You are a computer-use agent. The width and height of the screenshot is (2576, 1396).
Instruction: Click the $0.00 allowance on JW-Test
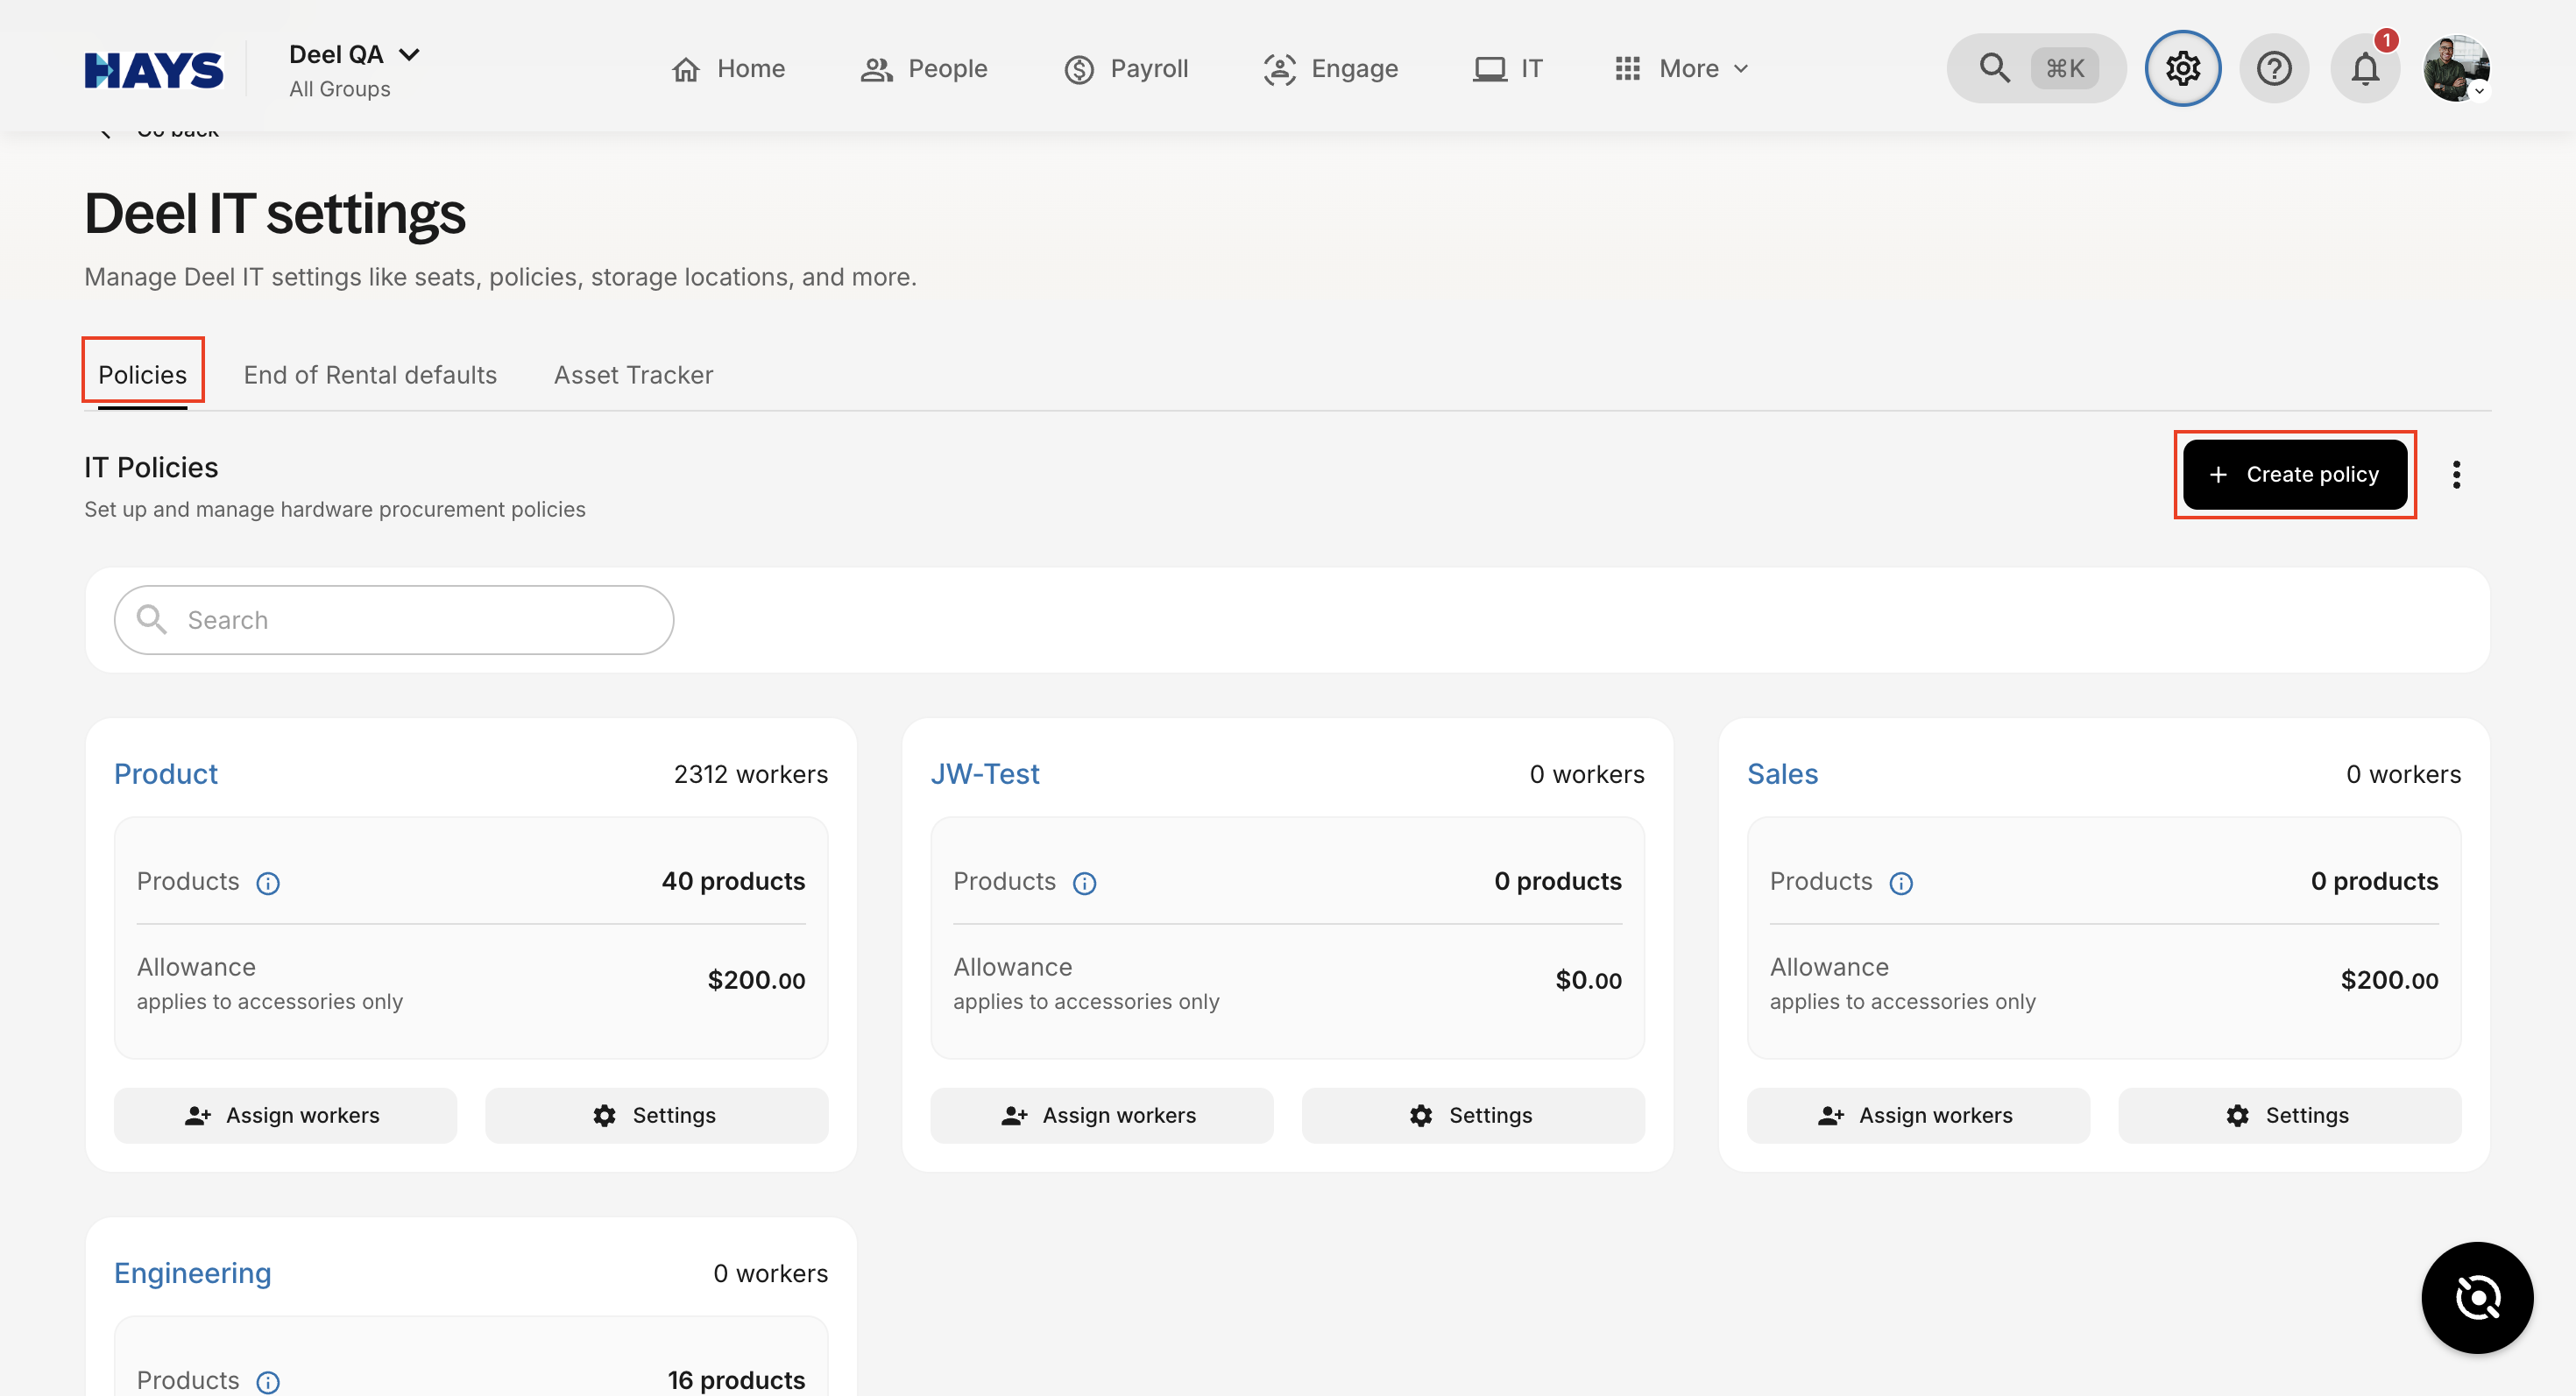[x=1588, y=980]
